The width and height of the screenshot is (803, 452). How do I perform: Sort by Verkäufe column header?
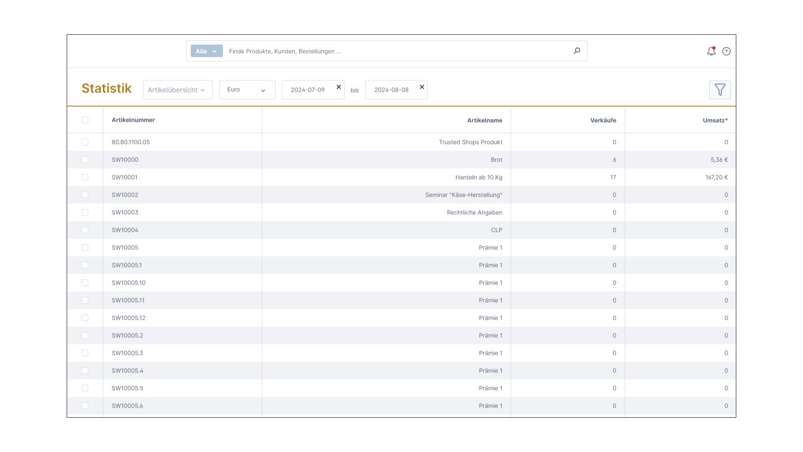[x=603, y=120]
